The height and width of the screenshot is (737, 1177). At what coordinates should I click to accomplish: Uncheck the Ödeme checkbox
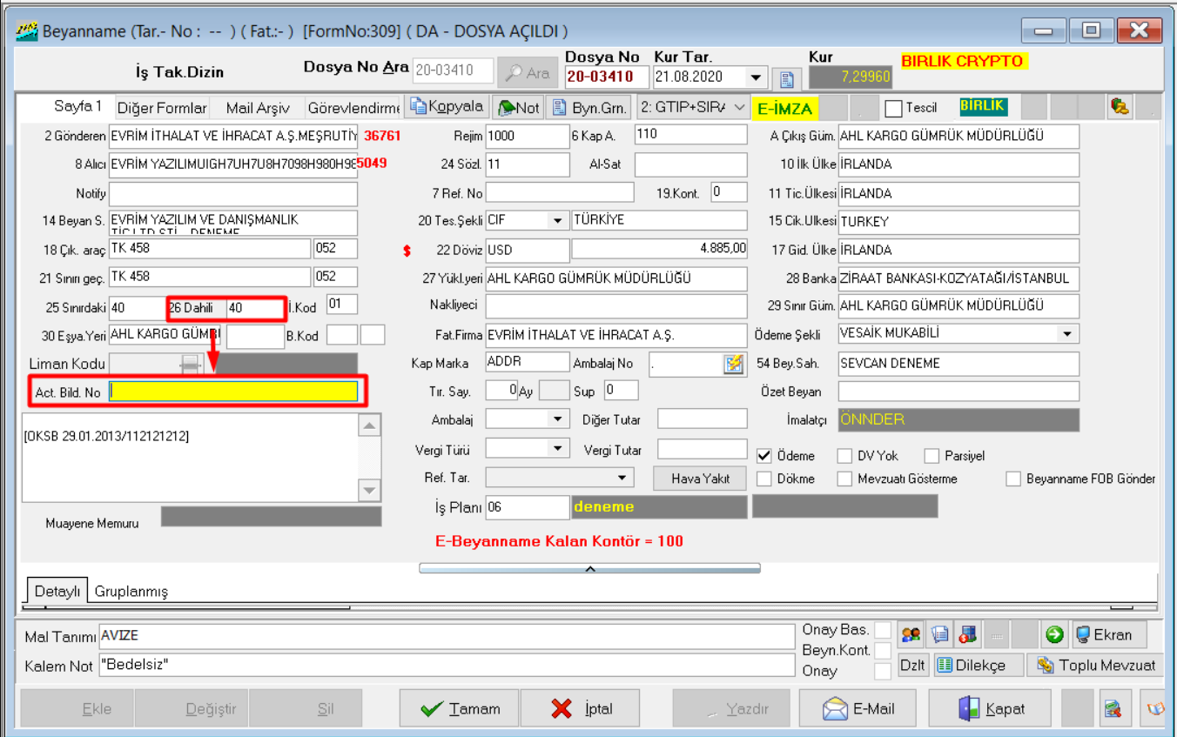[x=764, y=456]
